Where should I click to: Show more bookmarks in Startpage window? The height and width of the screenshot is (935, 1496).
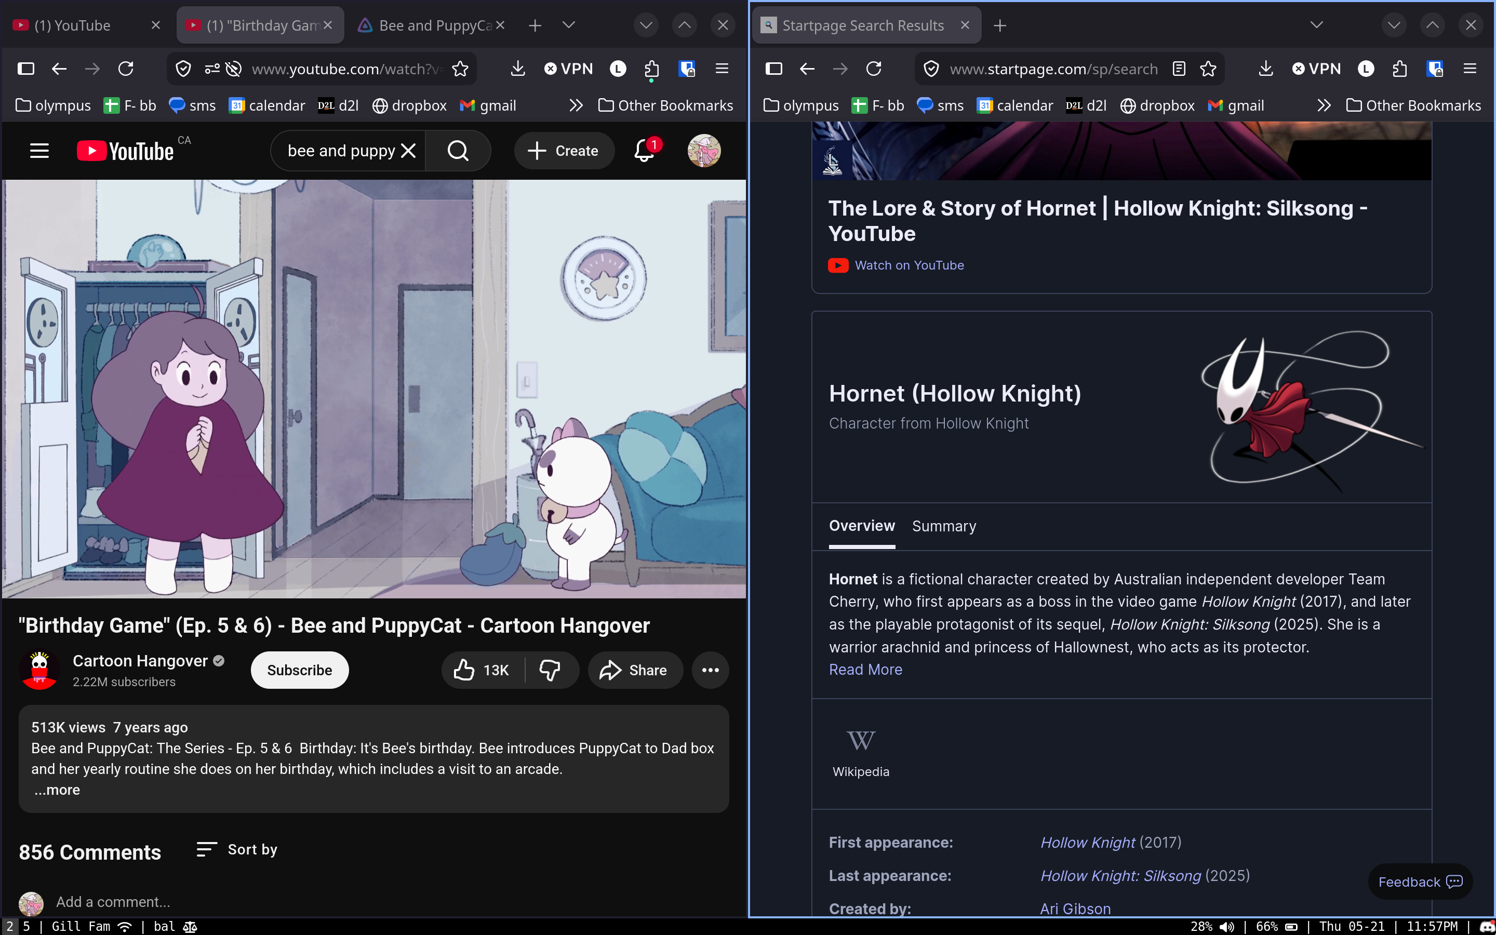click(1324, 106)
